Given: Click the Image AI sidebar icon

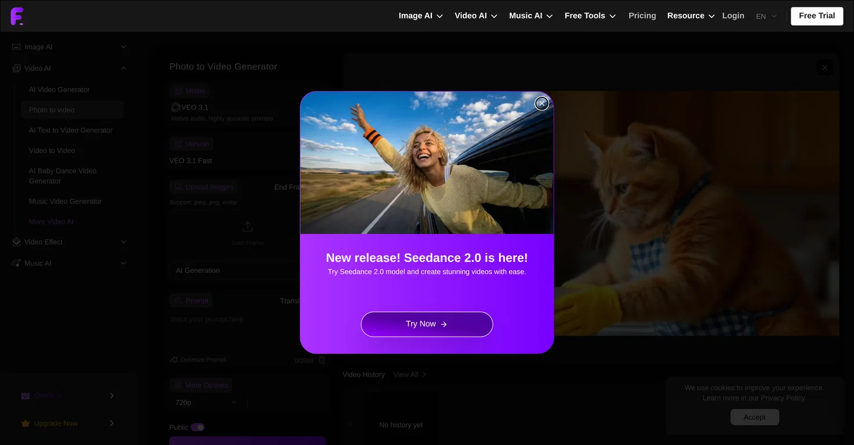Looking at the screenshot, I should point(17,47).
